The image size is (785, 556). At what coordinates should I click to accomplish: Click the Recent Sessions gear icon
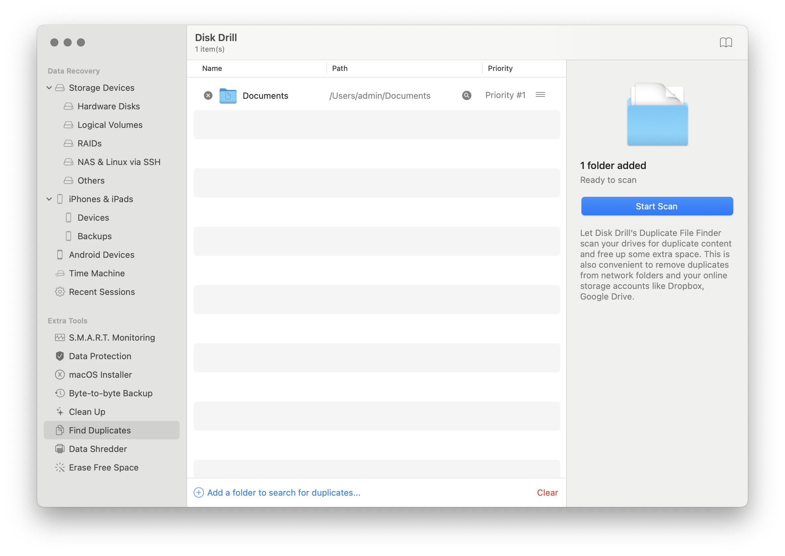(60, 292)
